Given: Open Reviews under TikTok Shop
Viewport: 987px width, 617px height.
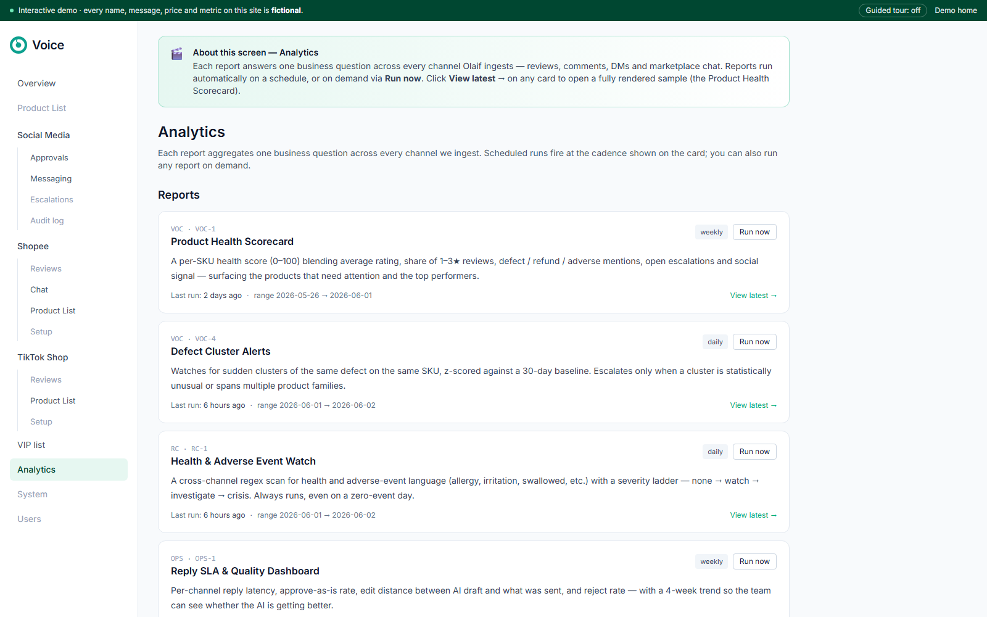Looking at the screenshot, I should pyautogui.click(x=46, y=380).
